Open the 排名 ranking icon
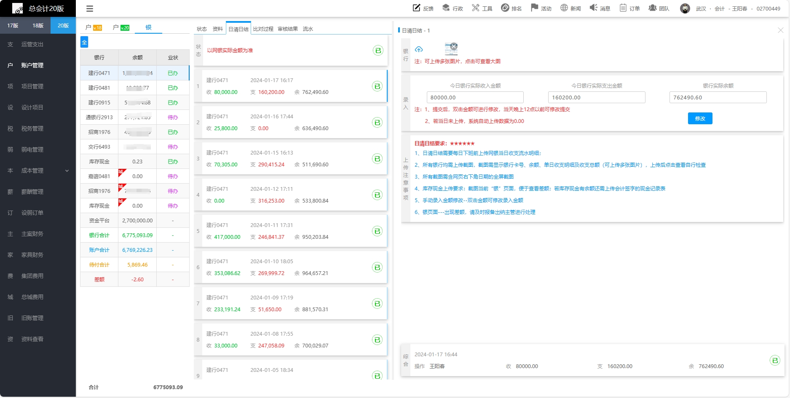The height and width of the screenshot is (398, 790). [505, 8]
